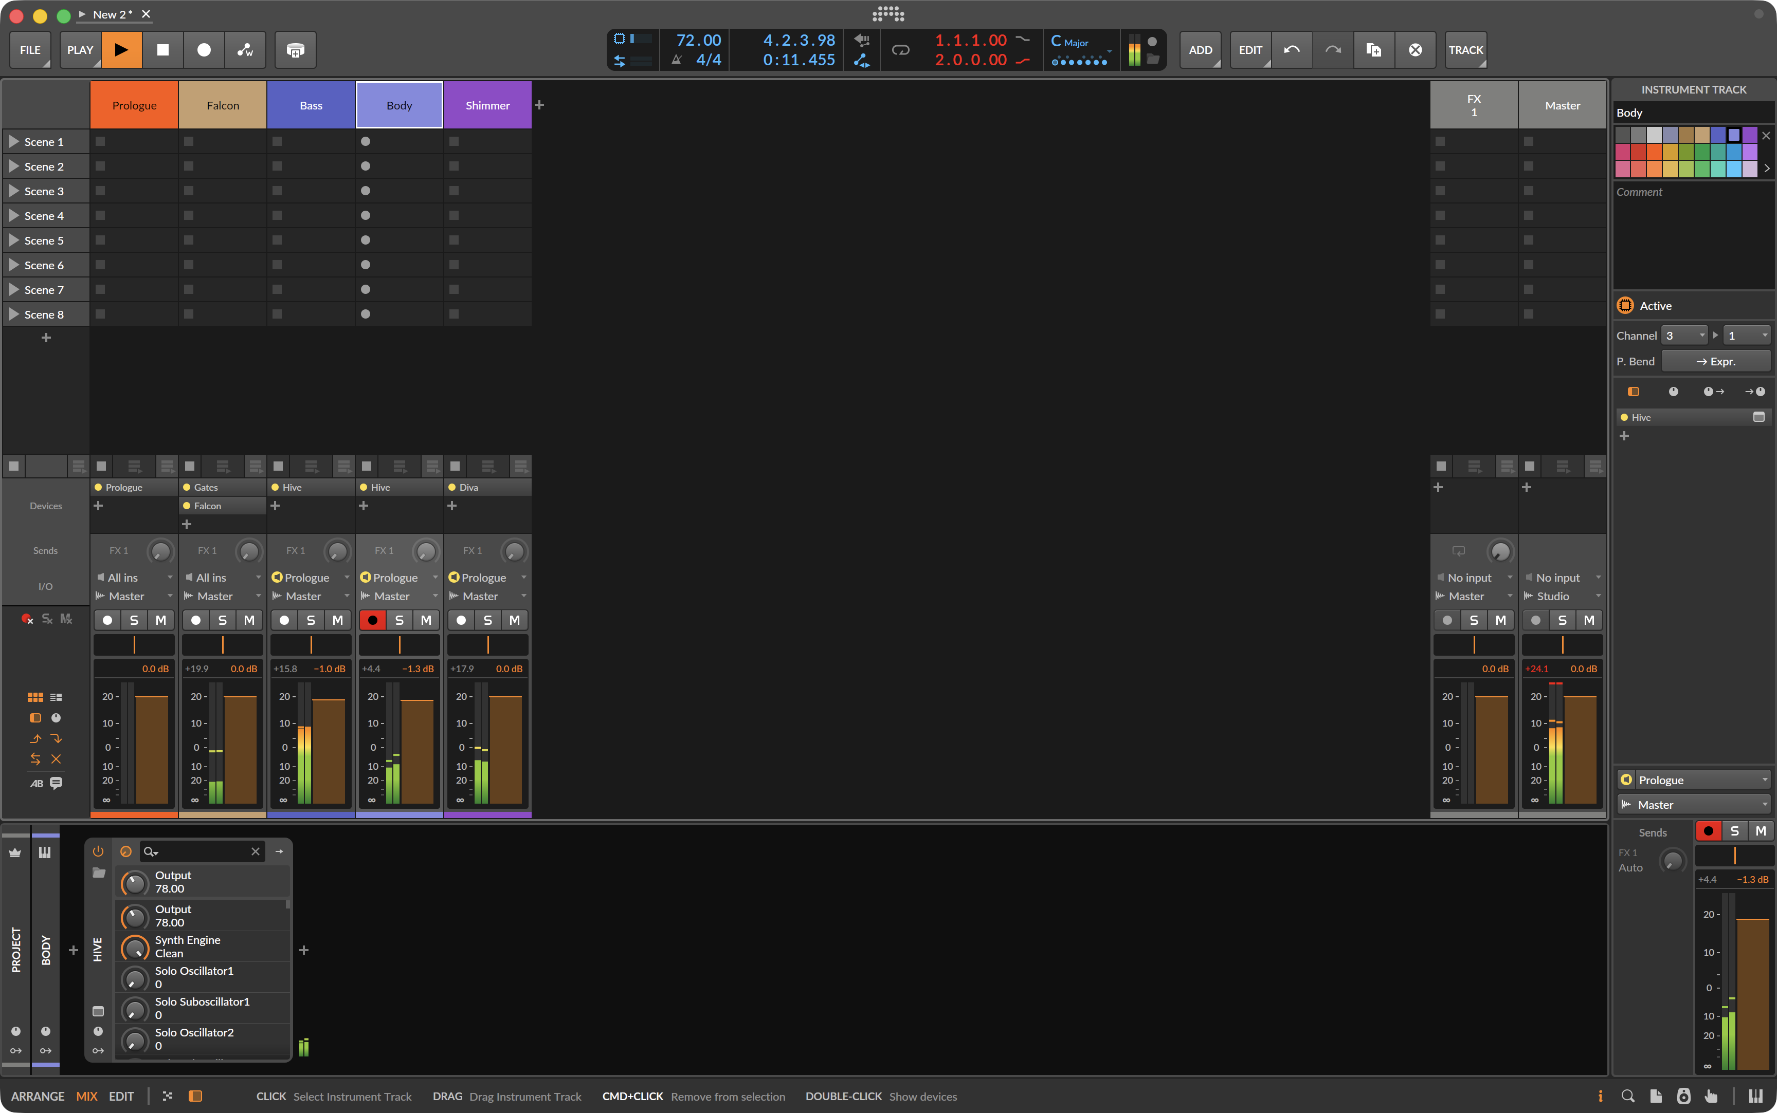Click the AB crossfader icon
This screenshot has height=1113, width=1777.
[x=36, y=783]
